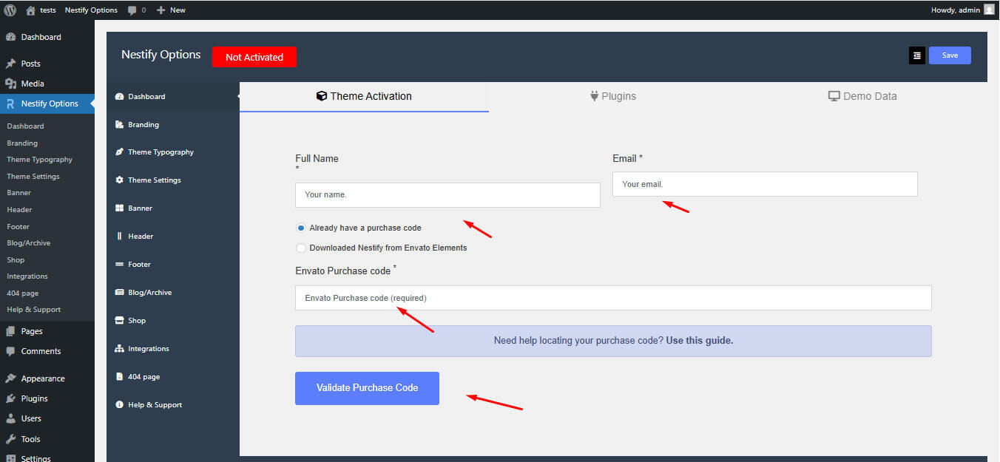Screen dimensions: 1000x462
Task: Click the Theme Settings gear icon
Action: (x=120, y=180)
